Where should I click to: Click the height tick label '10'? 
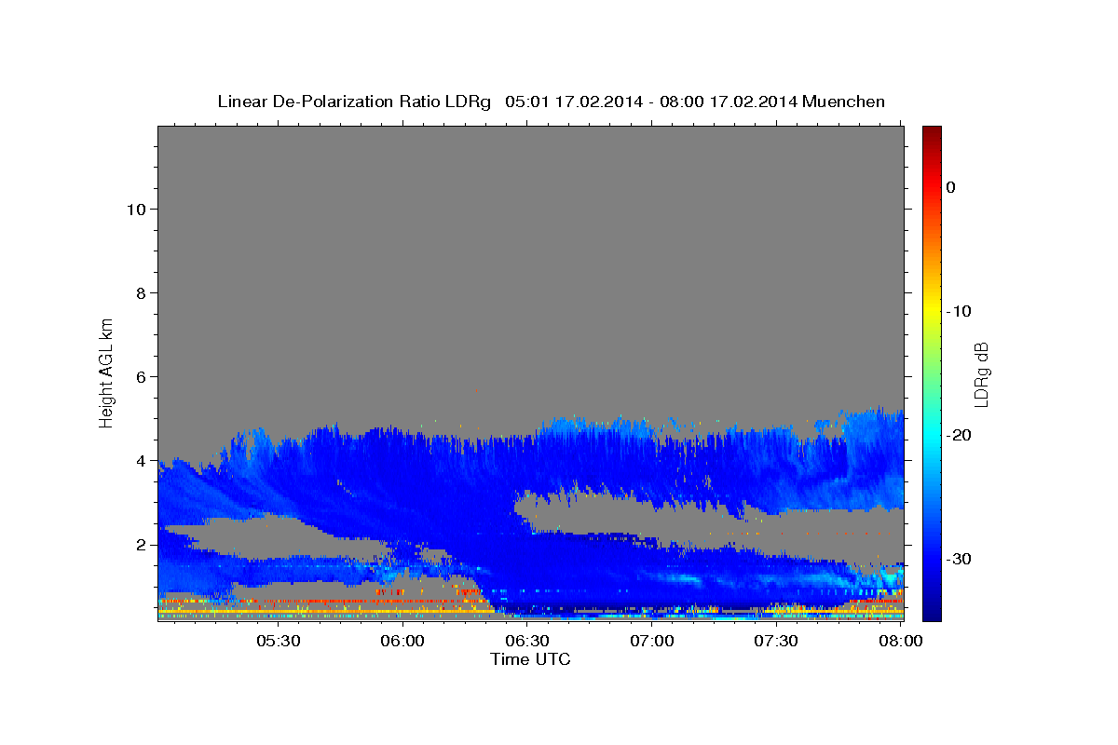pos(135,209)
